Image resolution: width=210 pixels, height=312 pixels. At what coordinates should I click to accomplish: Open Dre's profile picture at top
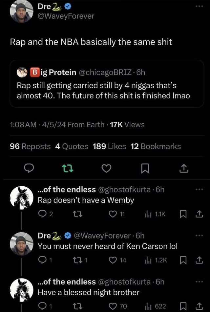coord(22,11)
